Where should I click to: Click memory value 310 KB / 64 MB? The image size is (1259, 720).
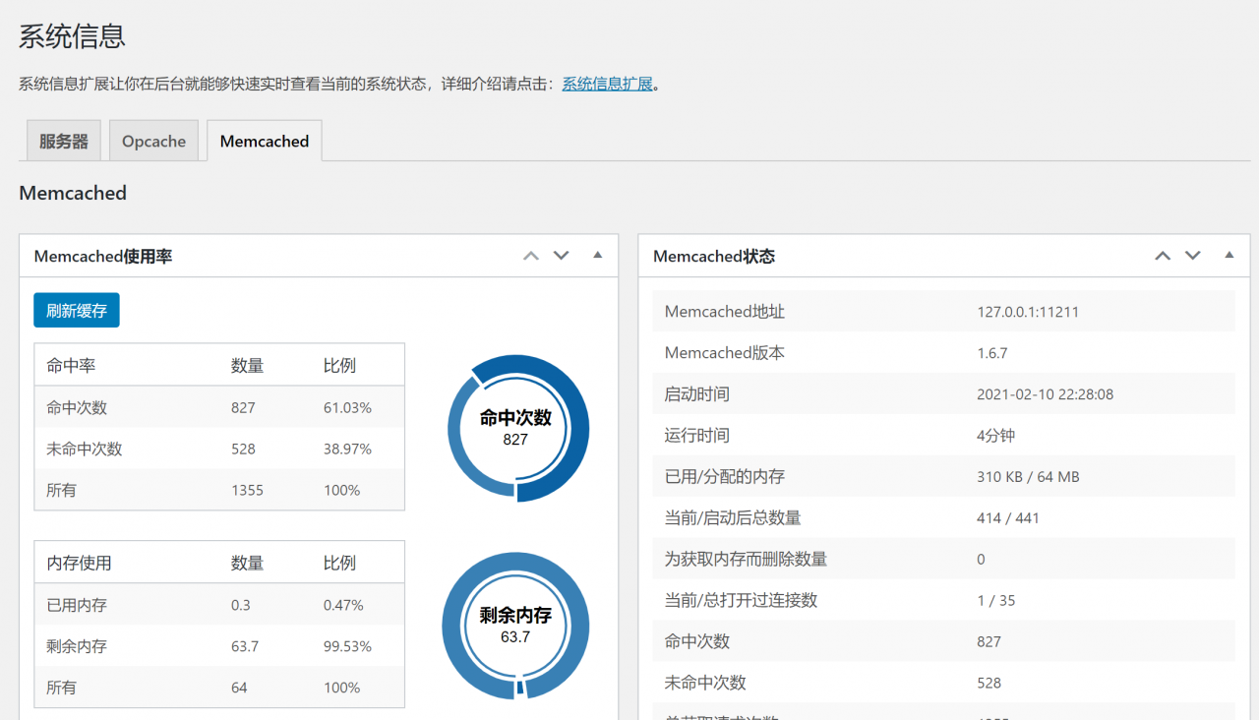coord(1028,477)
